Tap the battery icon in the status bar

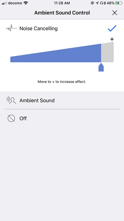[119, 3]
